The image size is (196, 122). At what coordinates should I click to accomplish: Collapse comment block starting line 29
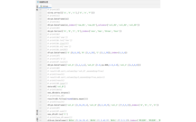point(47,68)
